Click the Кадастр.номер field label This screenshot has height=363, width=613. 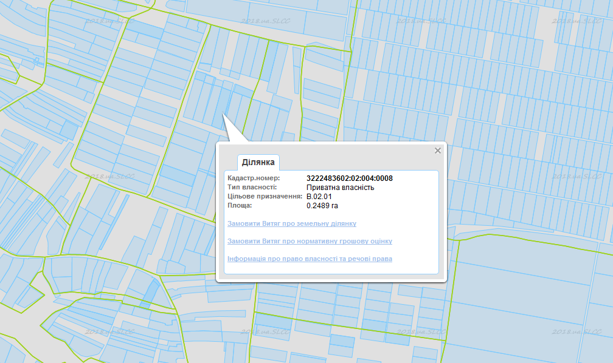tap(254, 178)
